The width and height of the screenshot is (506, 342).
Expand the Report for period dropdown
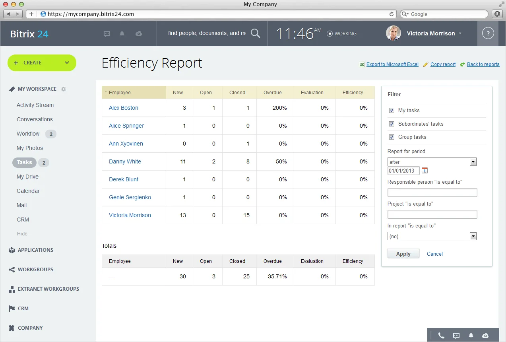tap(432, 162)
